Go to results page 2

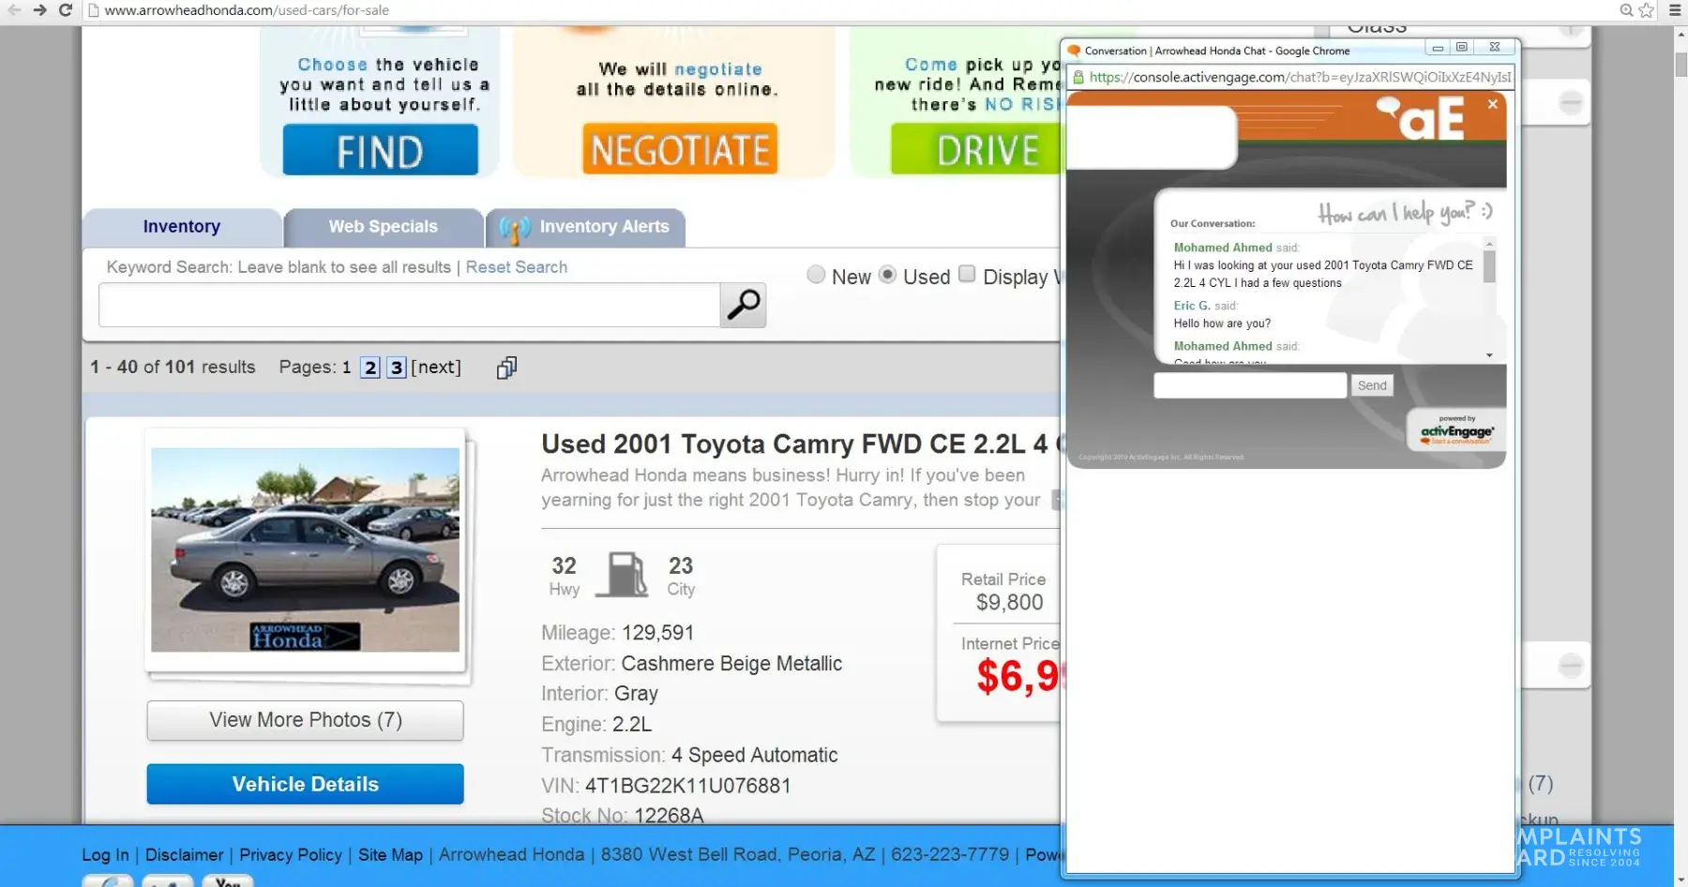pos(370,368)
